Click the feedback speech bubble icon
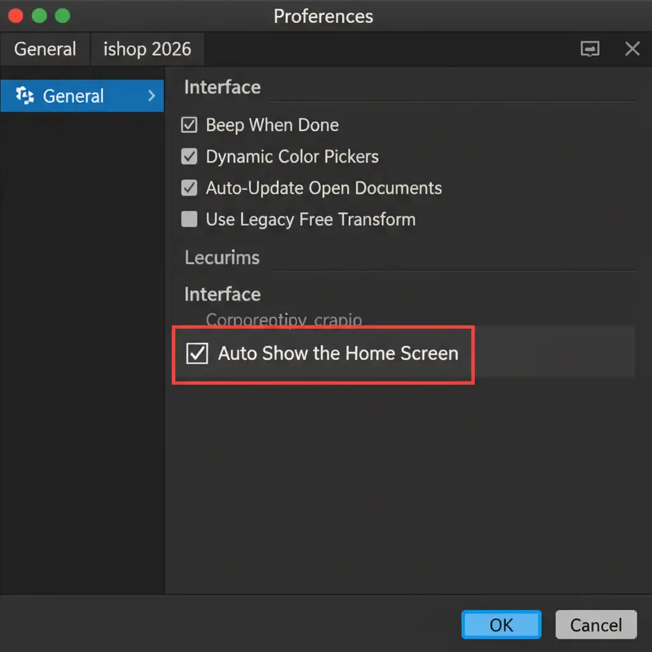The height and width of the screenshot is (652, 652). click(x=590, y=49)
